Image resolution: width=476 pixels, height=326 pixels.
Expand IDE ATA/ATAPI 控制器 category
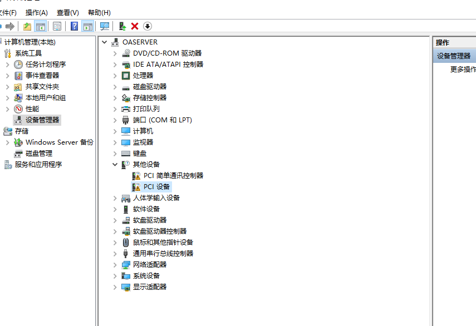point(115,65)
